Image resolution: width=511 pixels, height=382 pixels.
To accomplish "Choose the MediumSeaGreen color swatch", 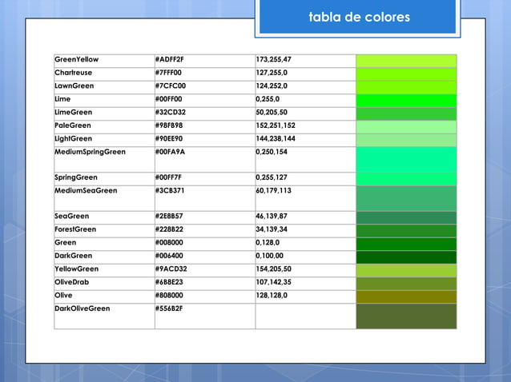I will coord(406,197).
